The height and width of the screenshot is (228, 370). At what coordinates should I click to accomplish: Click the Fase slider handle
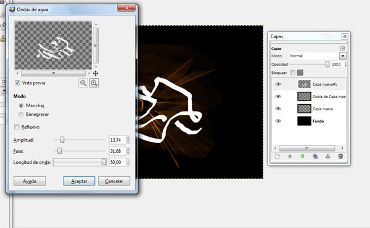point(59,151)
